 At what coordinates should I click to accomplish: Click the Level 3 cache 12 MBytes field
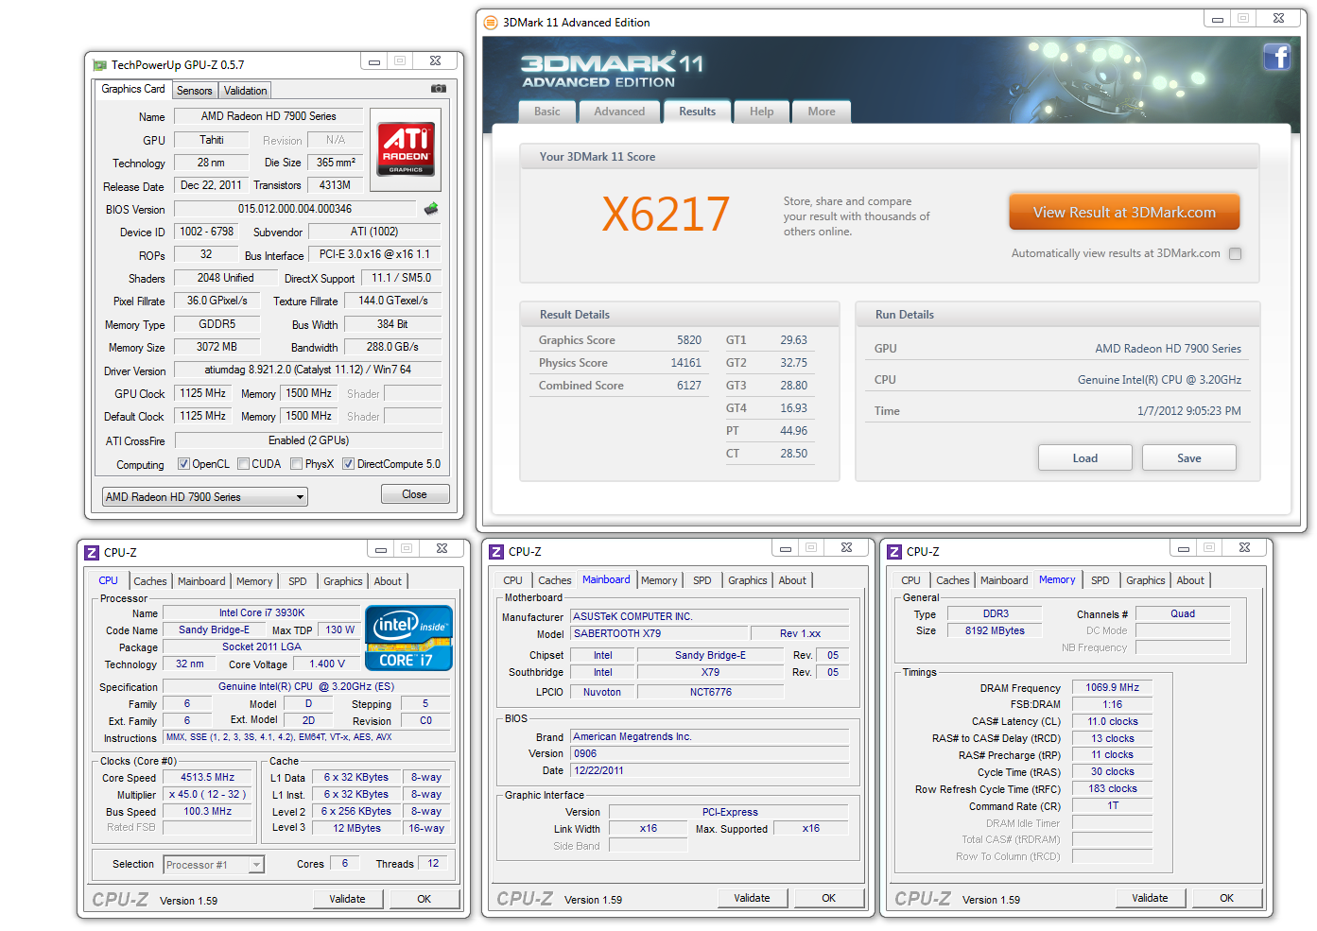[x=357, y=829]
